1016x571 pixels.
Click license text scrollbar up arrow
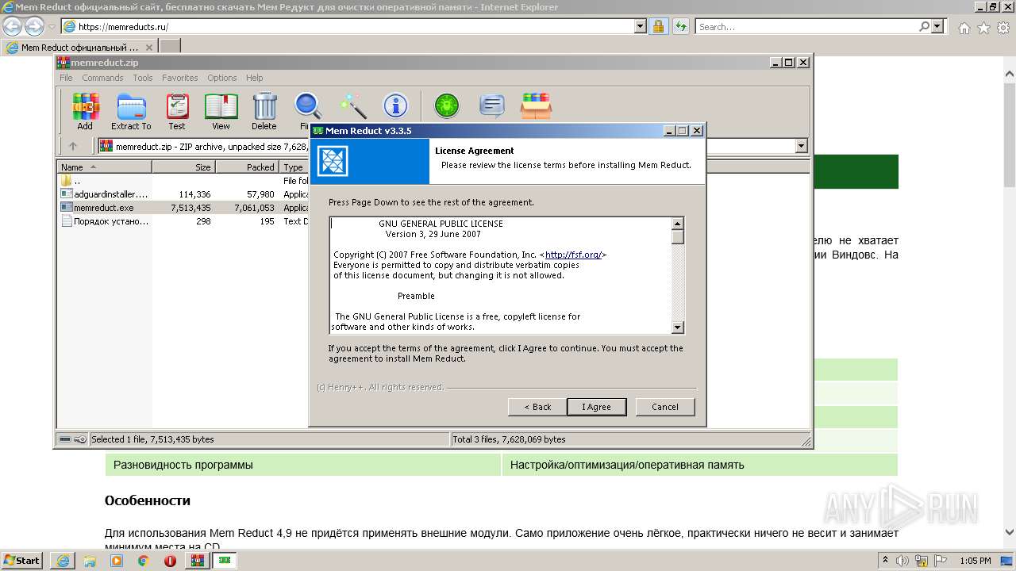pyautogui.click(x=677, y=224)
